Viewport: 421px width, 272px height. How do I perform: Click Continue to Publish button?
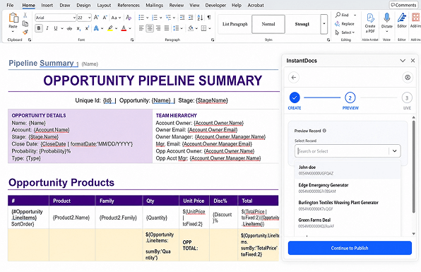click(x=350, y=248)
